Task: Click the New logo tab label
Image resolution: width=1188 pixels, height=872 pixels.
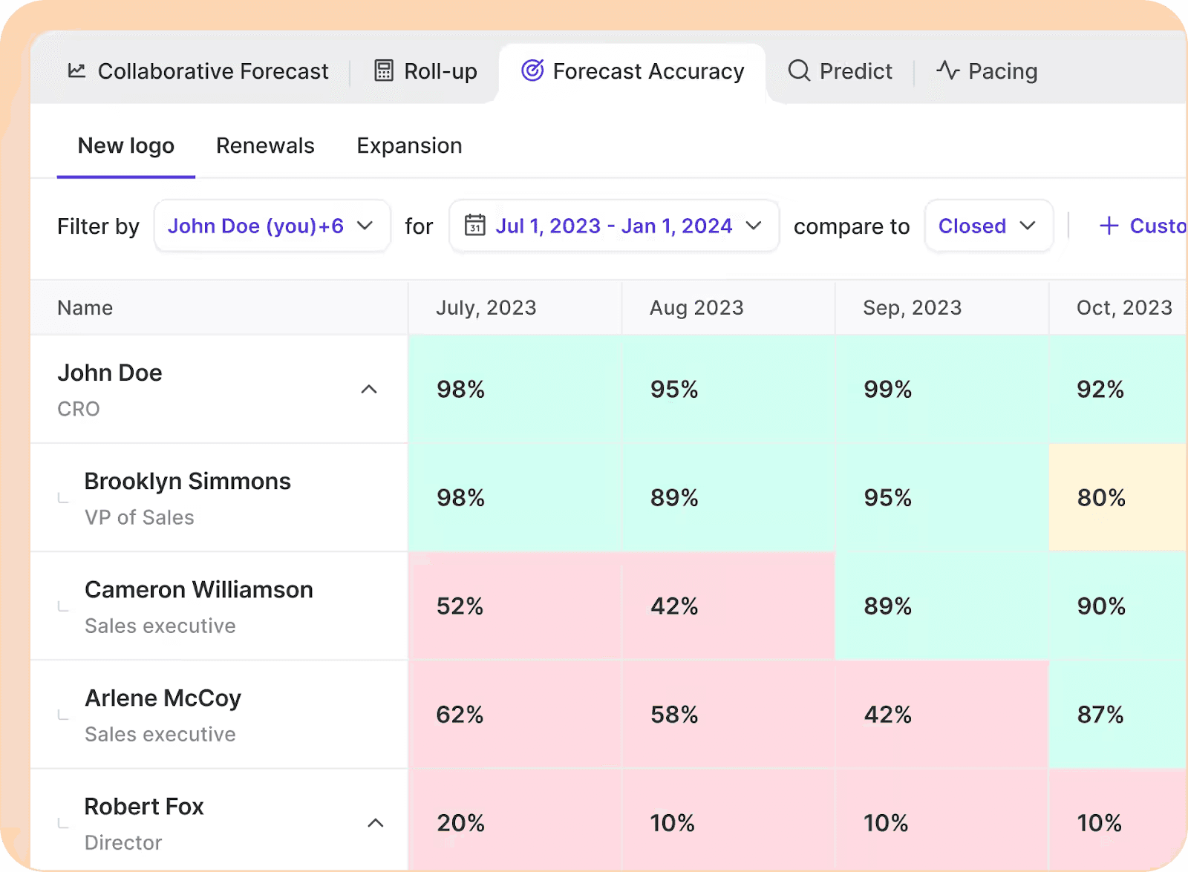Action: 125,145
